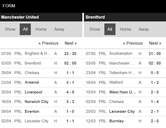Show Manchester United Away matches

(x=59, y=29)
